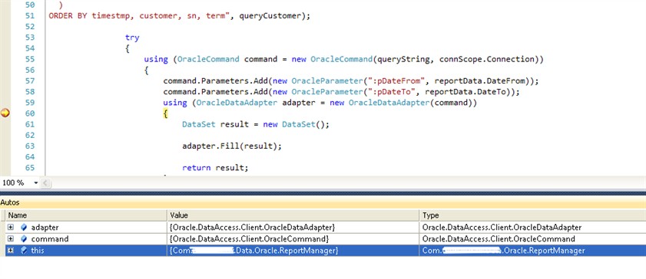Sort Autos by the Name column header
646x279 pixels.
[x=86, y=215]
